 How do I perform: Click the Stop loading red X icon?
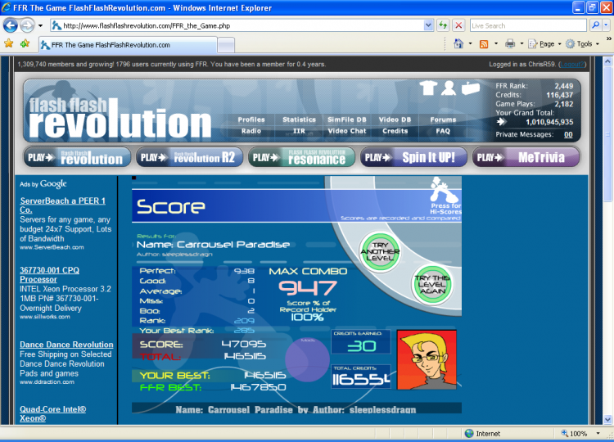(x=458, y=26)
